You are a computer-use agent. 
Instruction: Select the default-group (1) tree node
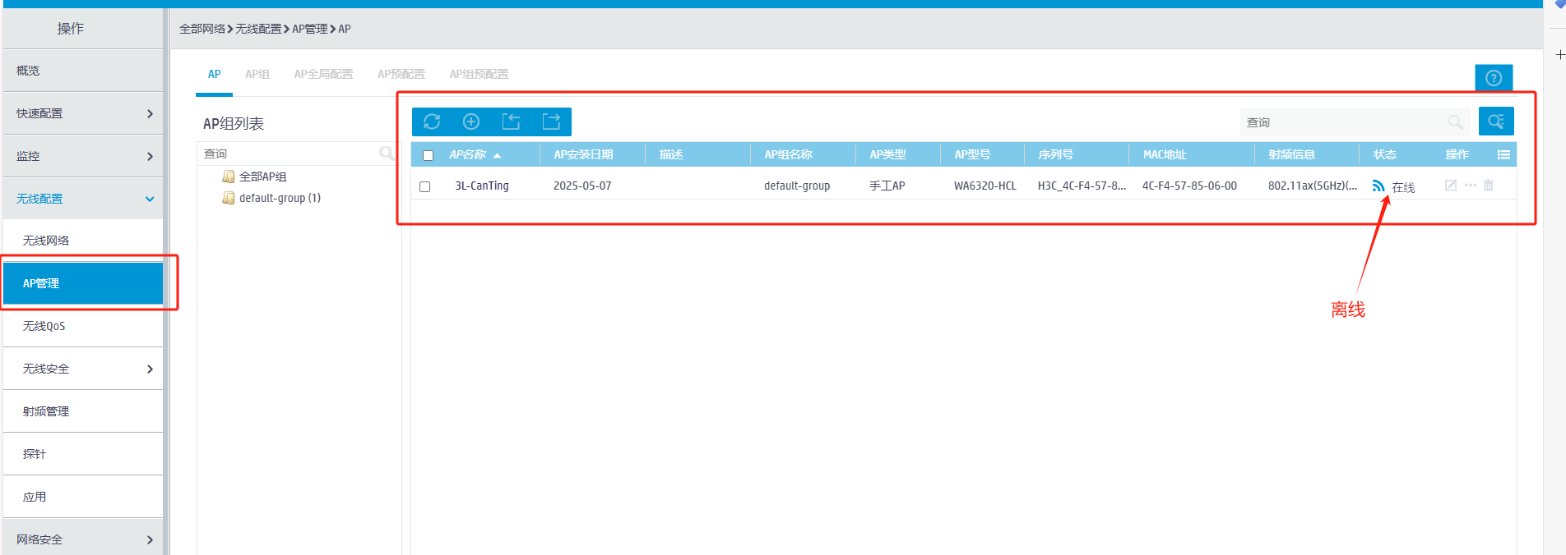[x=280, y=198]
